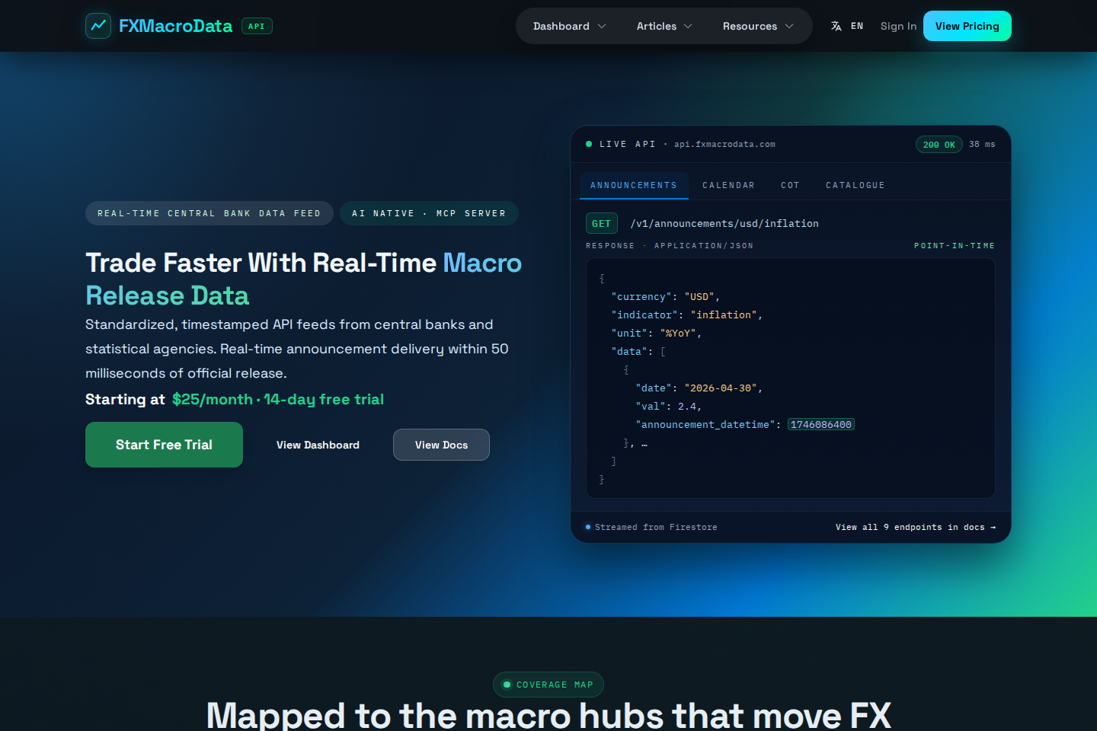The width and height of the screenshot is (1097, 731).
Task: Click the blue Firestore stream indicator dot
Action: 588,527
